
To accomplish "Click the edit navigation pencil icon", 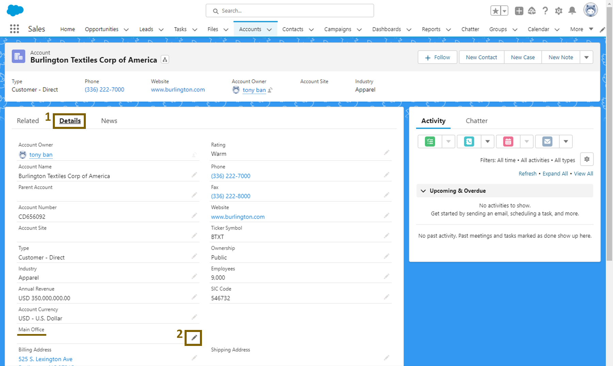I will (602, 30).
